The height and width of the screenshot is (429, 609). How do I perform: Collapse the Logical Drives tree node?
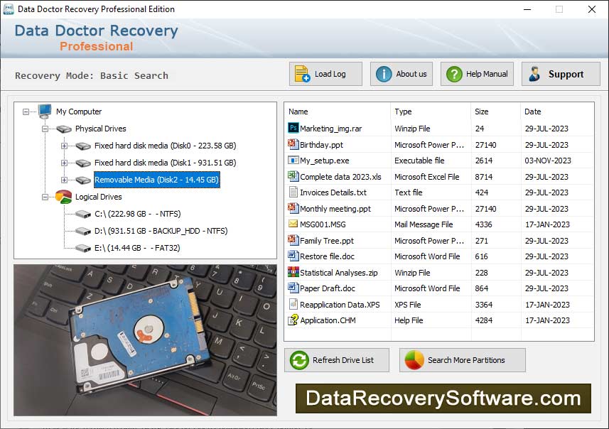[45, 197]
